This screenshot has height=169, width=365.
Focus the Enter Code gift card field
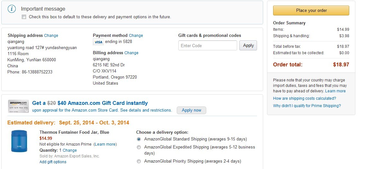207,46
